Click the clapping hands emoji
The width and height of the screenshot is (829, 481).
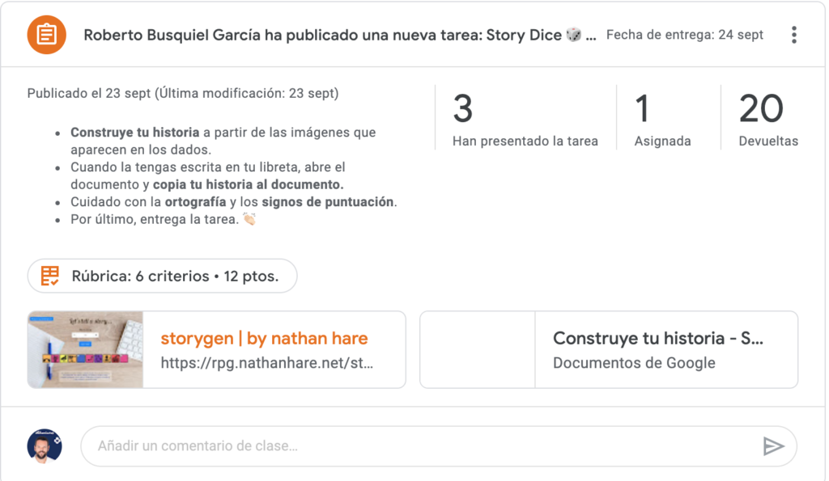click(249, 219)
